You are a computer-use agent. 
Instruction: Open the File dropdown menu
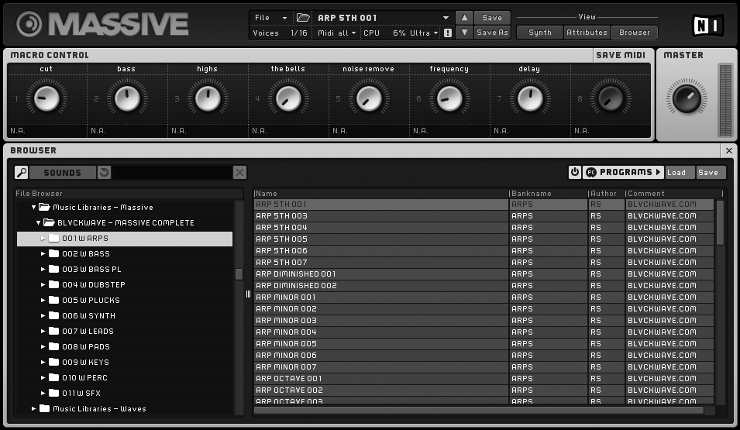[270, 18]
